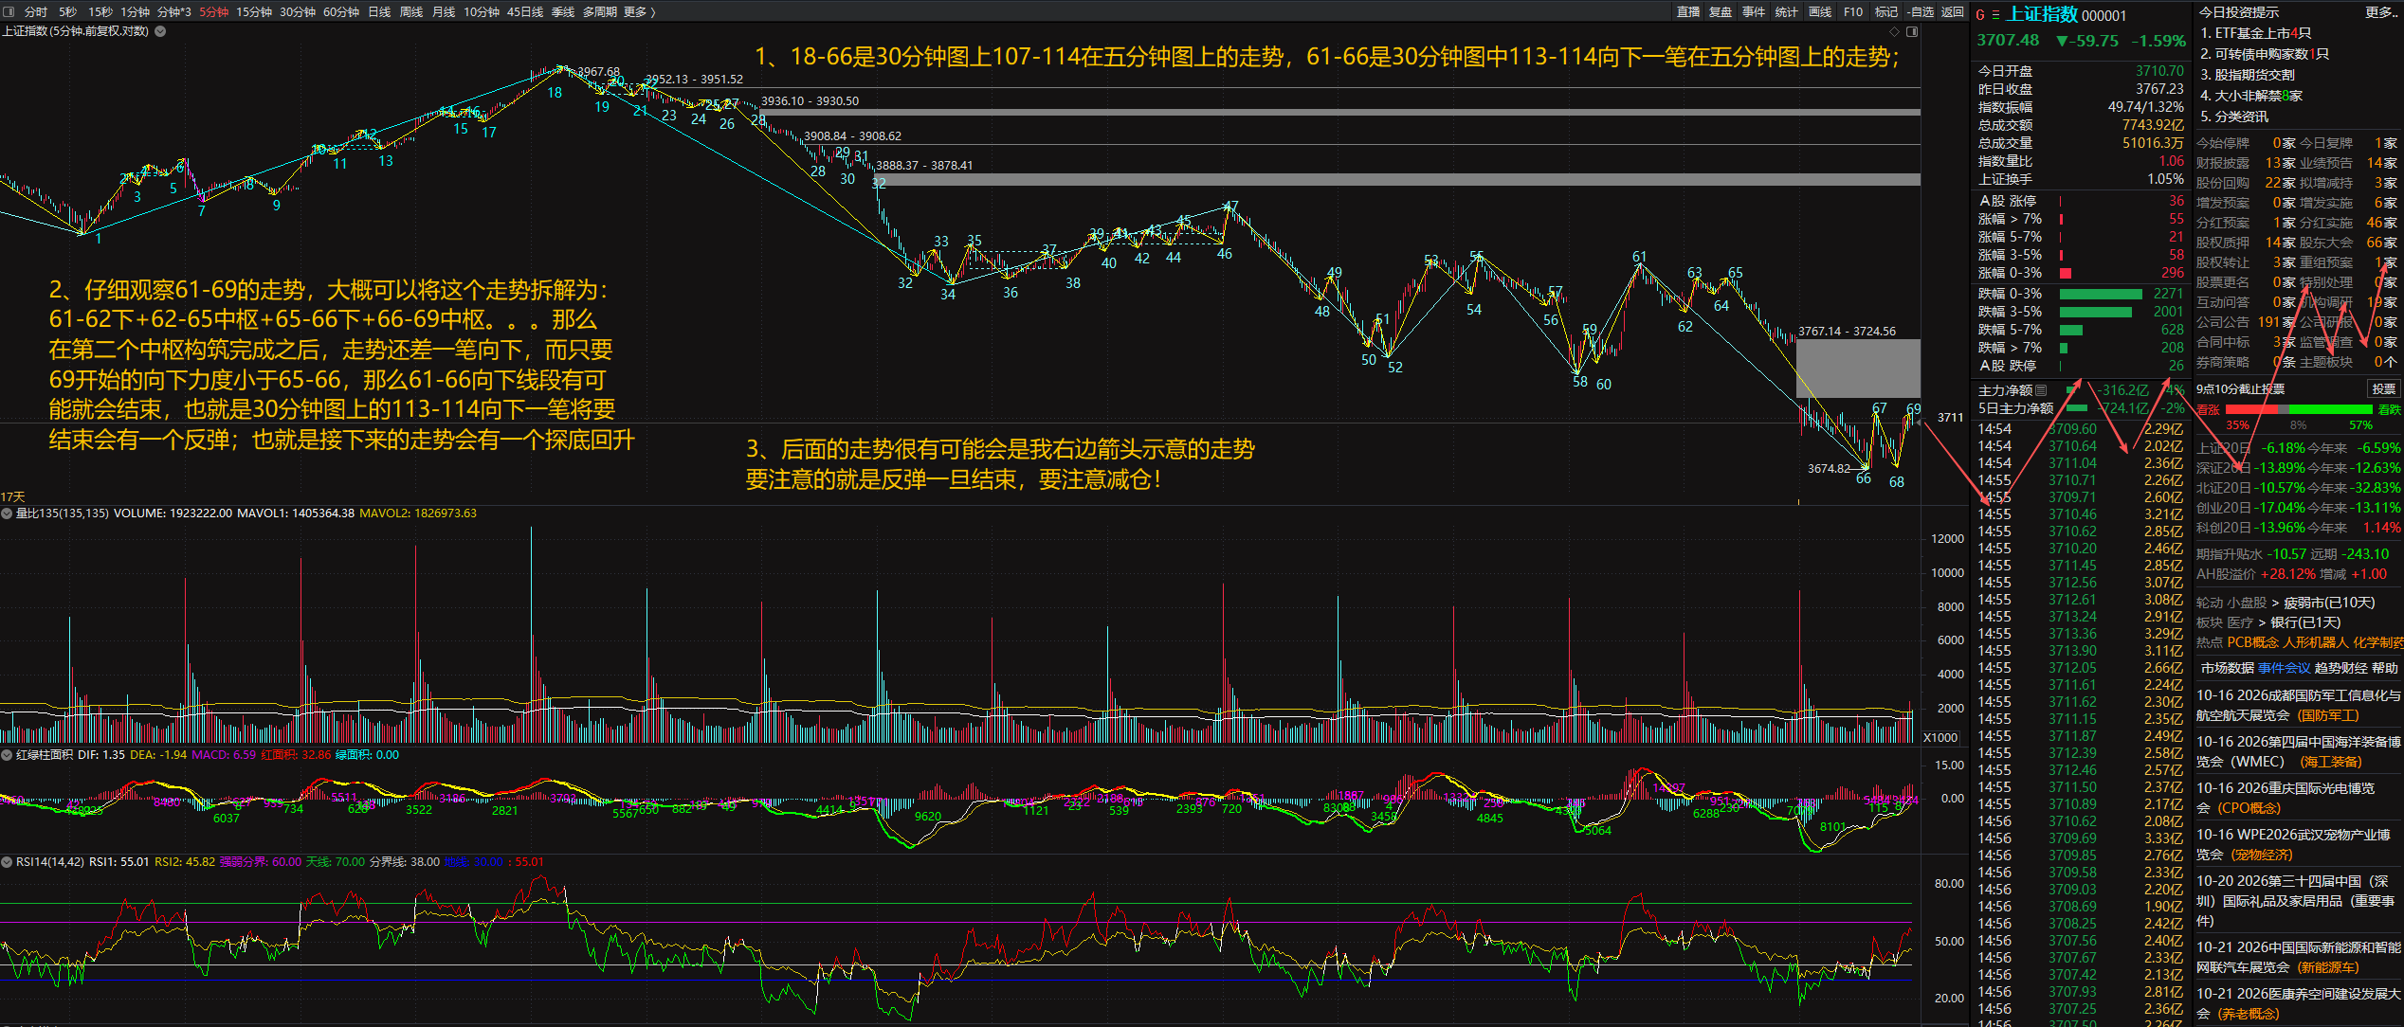Screen dimensions: 2404x1027
Task: Open the green list menu icon by 上证指数
Action: (1995, 14)
